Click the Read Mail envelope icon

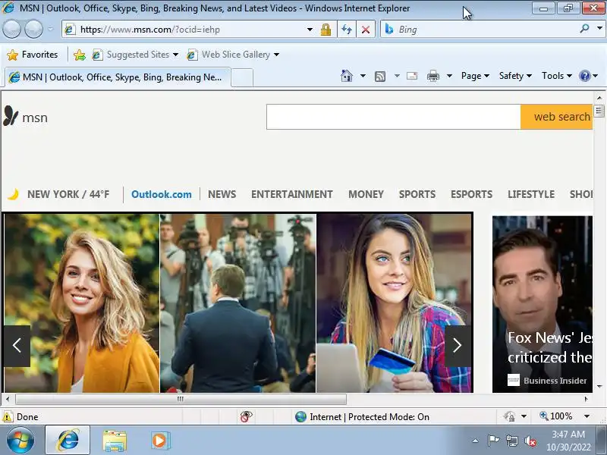[412, 76]
